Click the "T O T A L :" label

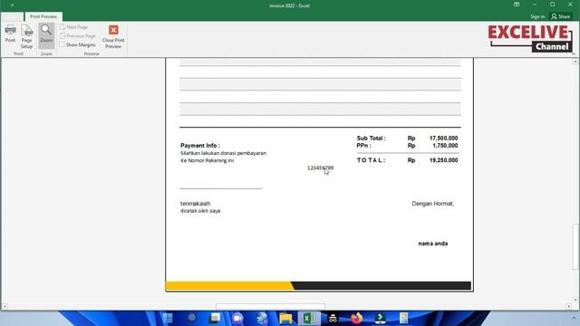coord(371,160)
